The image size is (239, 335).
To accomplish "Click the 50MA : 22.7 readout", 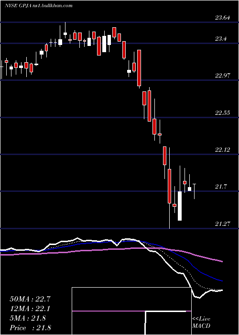I will click(x=30, y=299).
